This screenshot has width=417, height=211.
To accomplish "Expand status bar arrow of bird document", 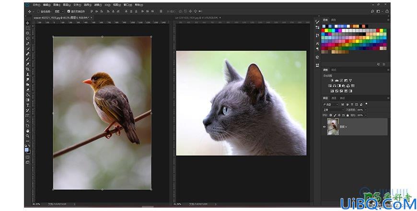I will pyautogui.click(x=74, y=204).
